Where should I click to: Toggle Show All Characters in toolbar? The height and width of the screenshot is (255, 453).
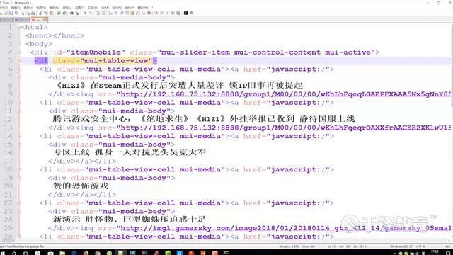[115, 13]
